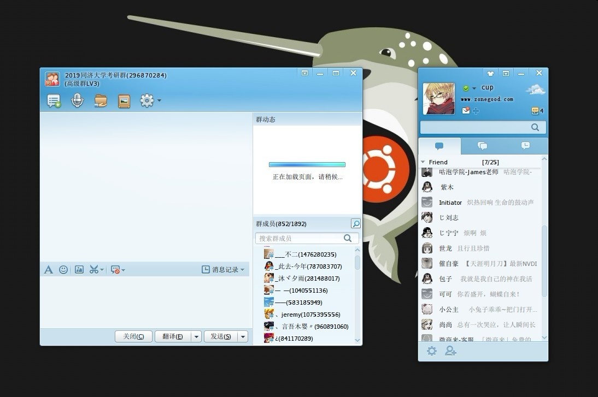Screen dimensions: 598x397
Task: Click the plus add-app icon beside mailbox
Action: [x=476, y=111]
